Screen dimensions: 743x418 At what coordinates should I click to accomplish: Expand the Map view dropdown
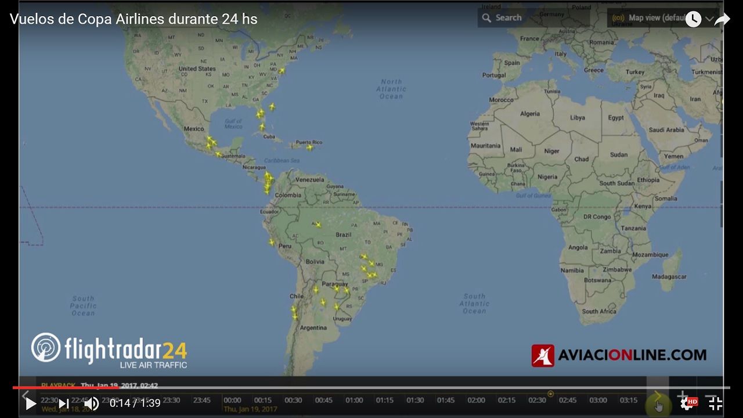tap(709, 19)
